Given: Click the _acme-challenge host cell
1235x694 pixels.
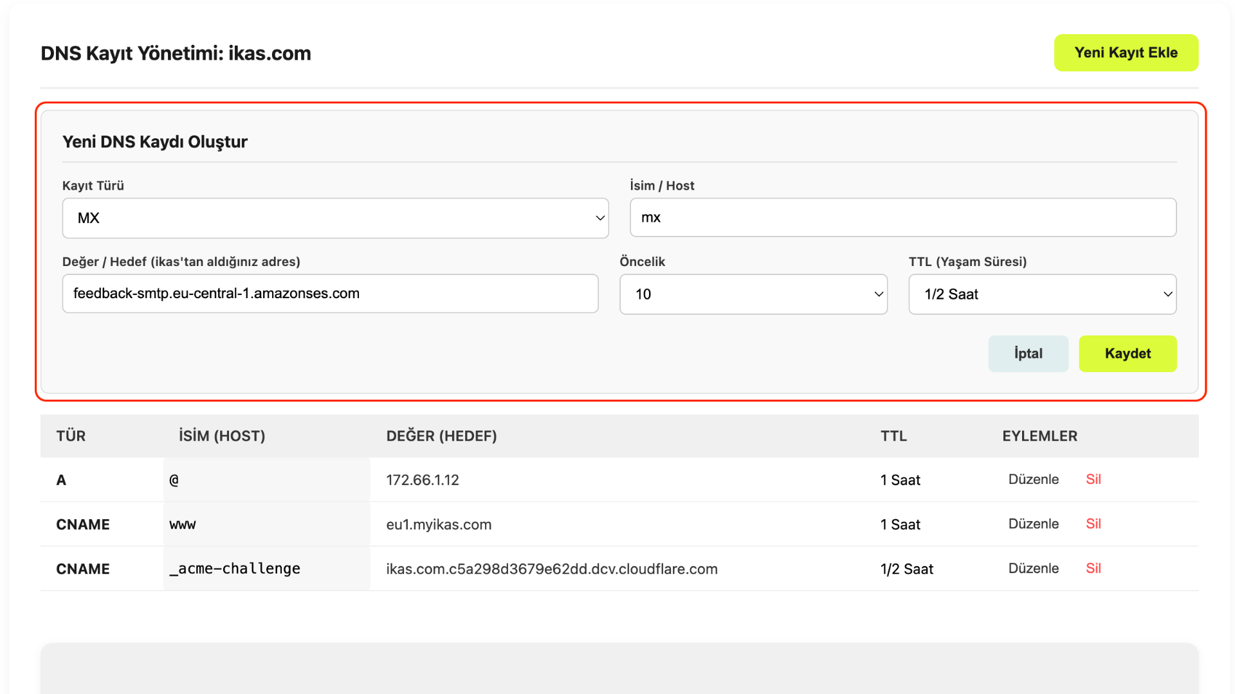Looking at the screenshot, I should click(x=266, y=569).
